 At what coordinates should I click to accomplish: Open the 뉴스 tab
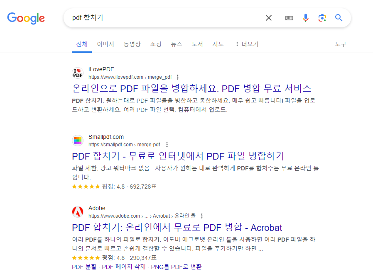coord(177,44)
